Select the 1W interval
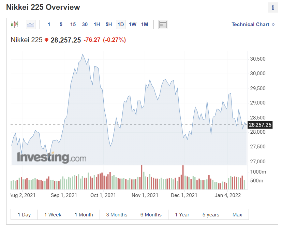Screen dimensions: 282x229 coord(133,24)
